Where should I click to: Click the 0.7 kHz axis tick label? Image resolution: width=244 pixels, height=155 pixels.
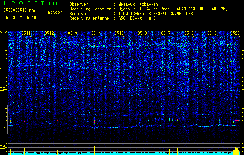(x=3, y=127)
